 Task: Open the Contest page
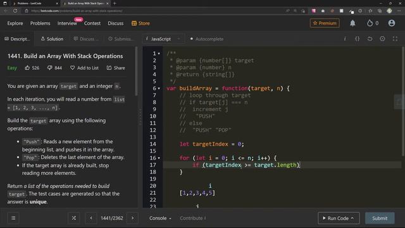tap(92, 23)
